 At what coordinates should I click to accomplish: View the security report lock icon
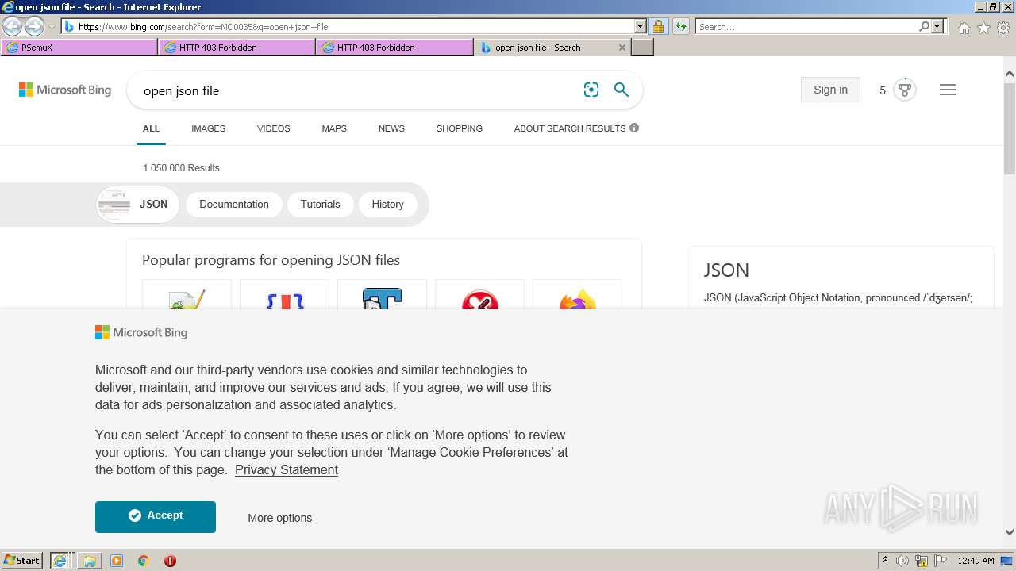click(658, 26)
